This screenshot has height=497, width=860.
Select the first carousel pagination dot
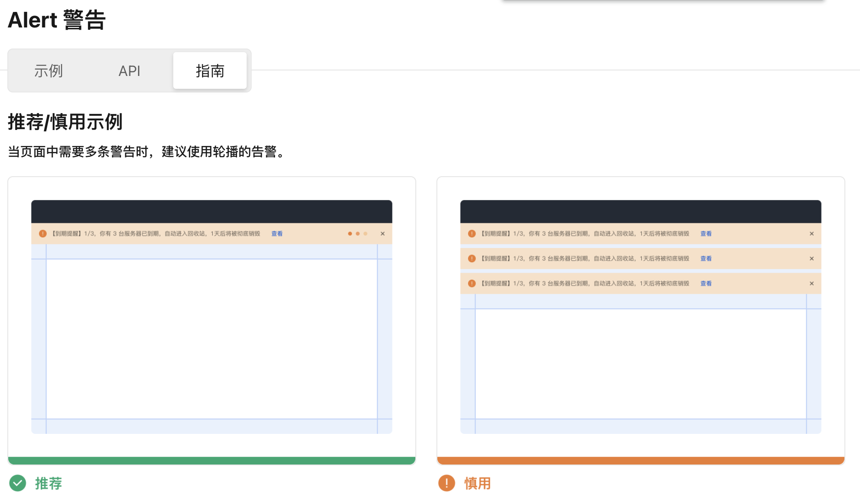click(350, 233)
